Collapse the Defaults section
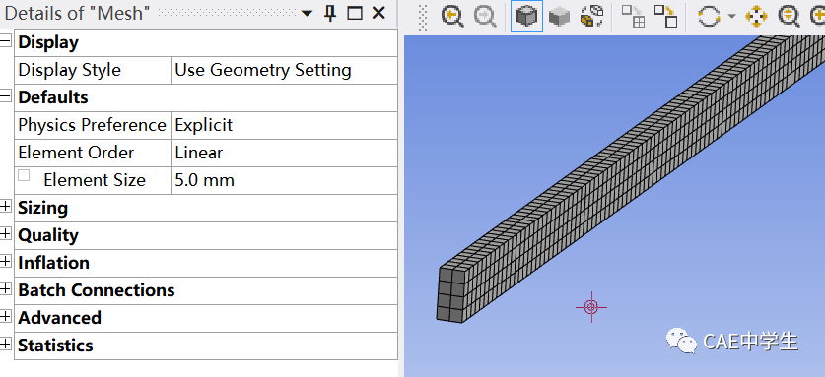Image resolution: width=825 pixels, height=377 pixels. click(x=6, y=97)
